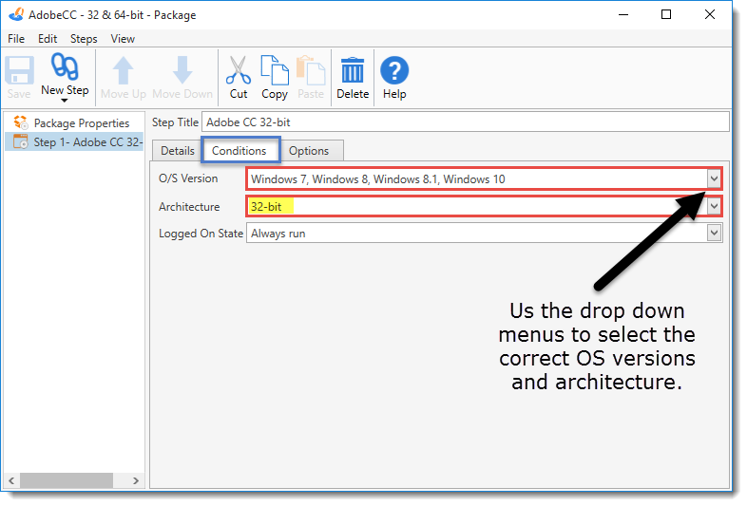Expand the Architecture dropdown arrow
The width and height of the screenshot is (747, 506).
[714, 207]
